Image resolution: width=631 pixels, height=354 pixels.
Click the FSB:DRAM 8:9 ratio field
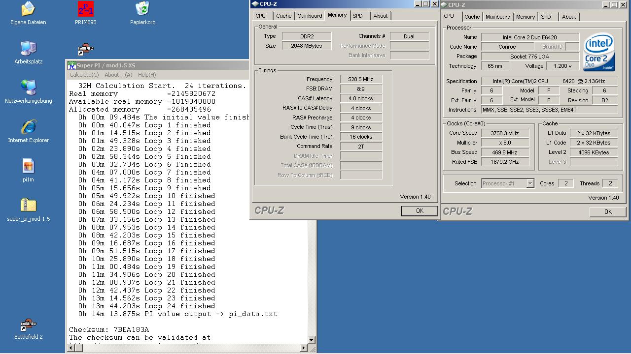click(x=361, y=89)
